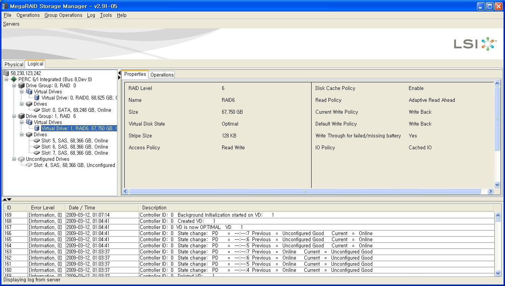Viewport: 505px width, 286px height.
Task: Click the Date / Time column header
Action: coord(102,208)
